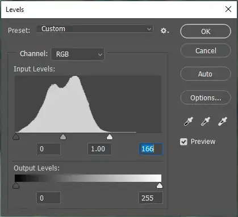The image size is (238, 217).
Task: Close the Levels dialog window
Action: (228, 9)
